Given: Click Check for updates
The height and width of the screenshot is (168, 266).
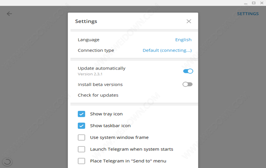Looking at the screenshot, I should pyautogui.click(x=98, y=95).
